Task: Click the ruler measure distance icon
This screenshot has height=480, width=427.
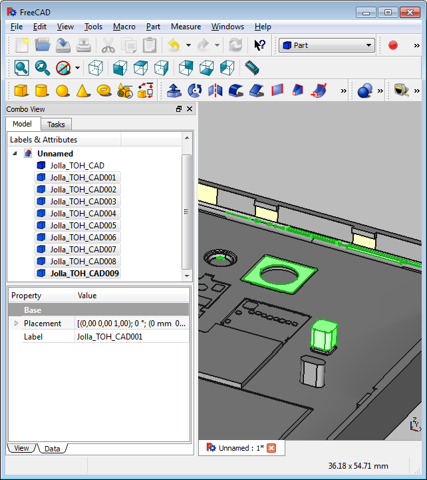Action: [x=252, y=68]
